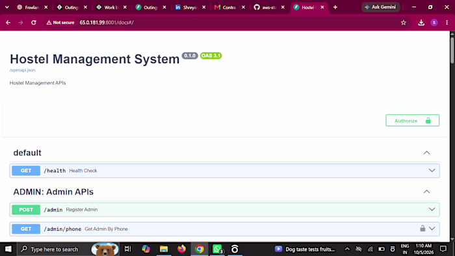
Task: Click the Chrome taskbar icon
Action: [x=200, y=249]
